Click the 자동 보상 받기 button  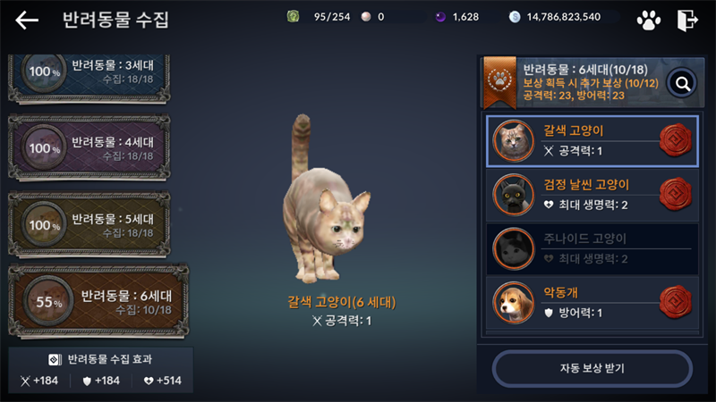592,368
